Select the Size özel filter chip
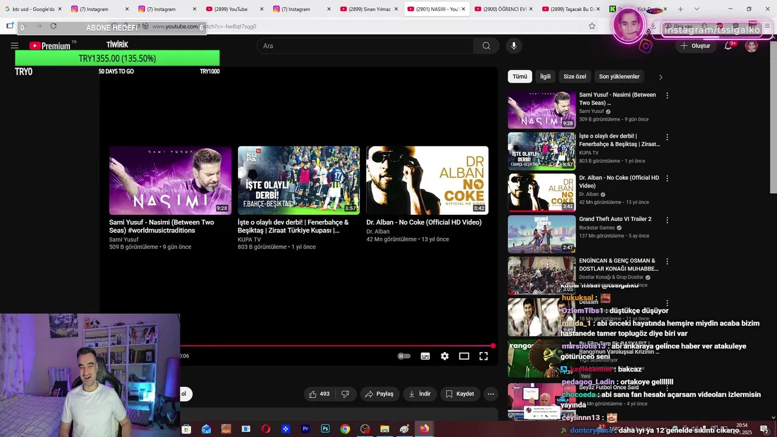777x437 pixels. coord(575,76)
